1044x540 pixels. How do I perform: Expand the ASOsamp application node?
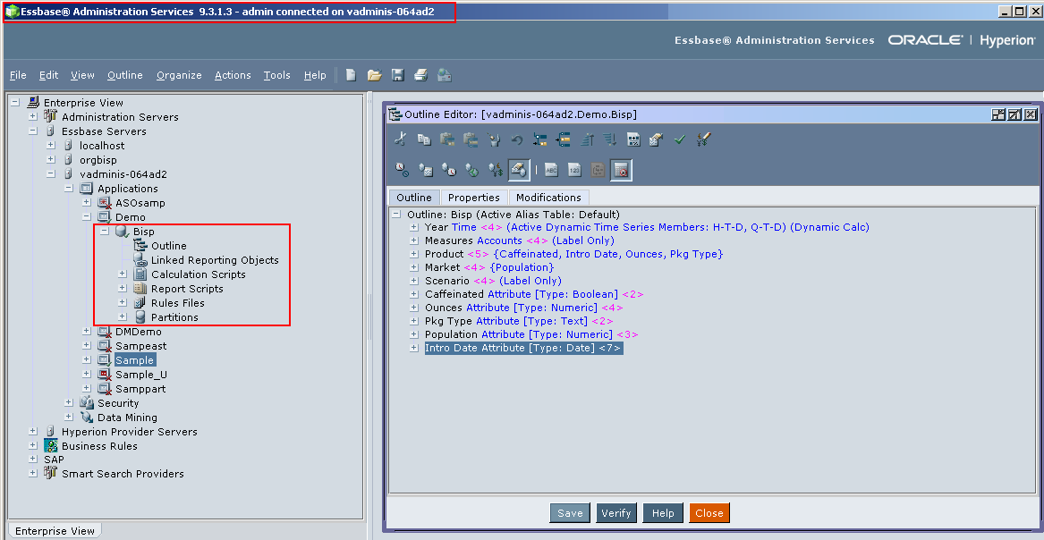pyautogui.click(x=86, y=202)
